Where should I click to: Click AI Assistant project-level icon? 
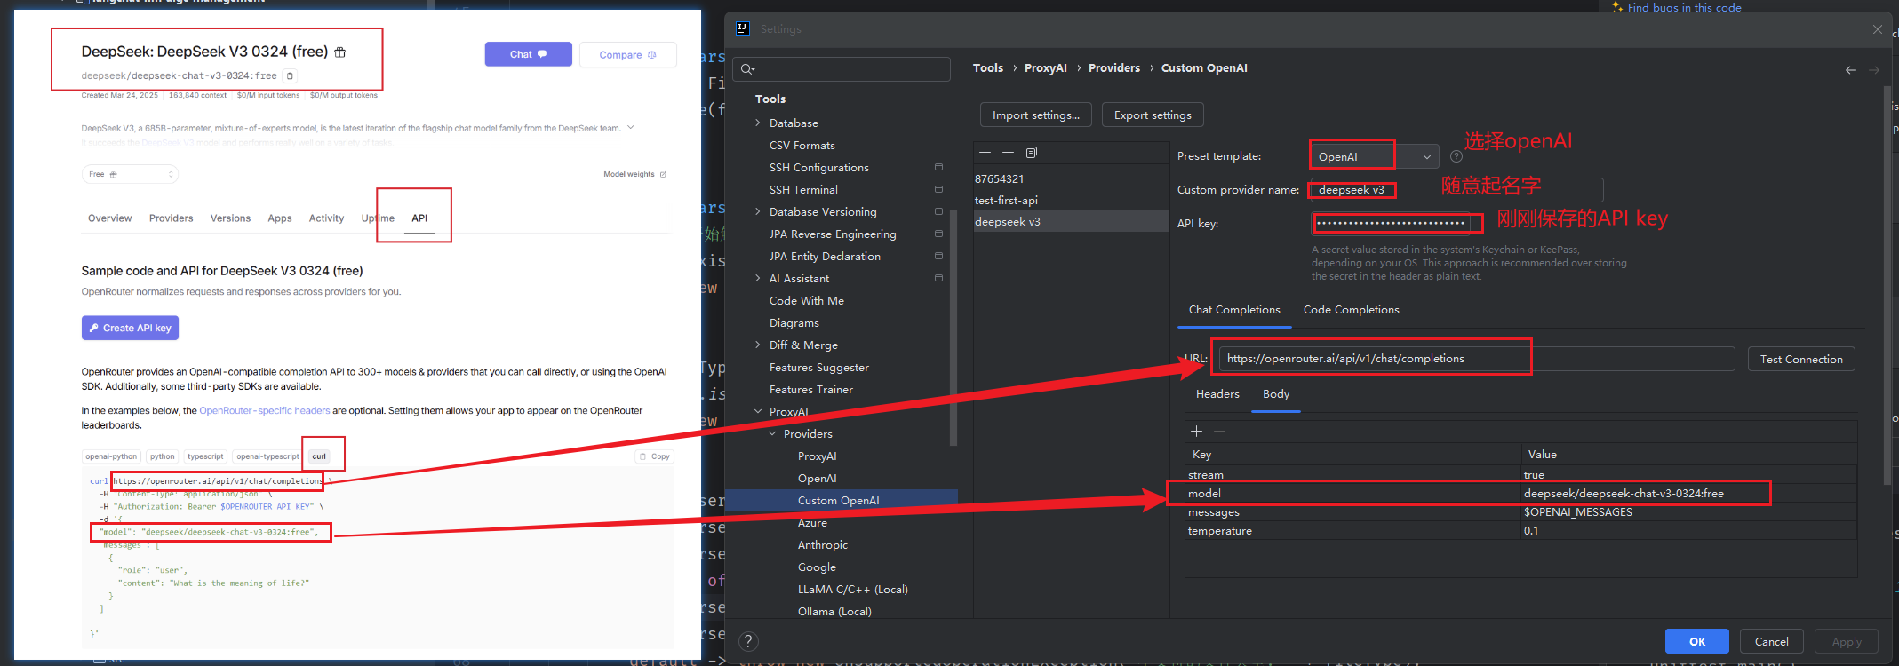coord(938,278)
